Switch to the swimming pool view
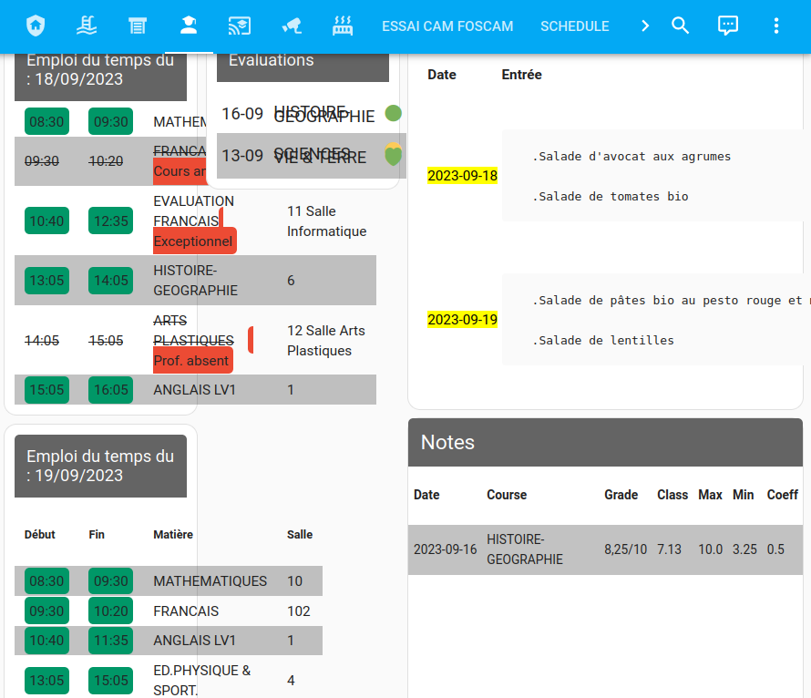This screenshot has width=811, height=698. tap(86, 26)
